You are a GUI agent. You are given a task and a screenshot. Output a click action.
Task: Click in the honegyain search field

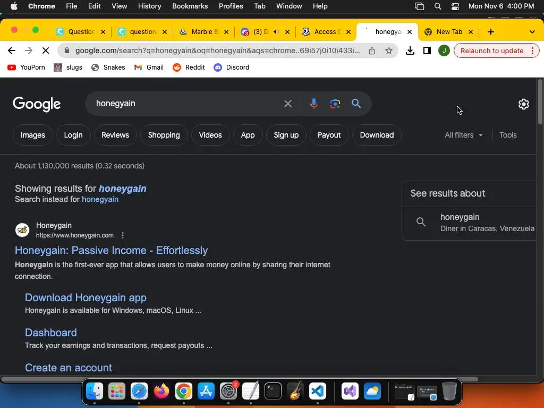coord(188,104)
